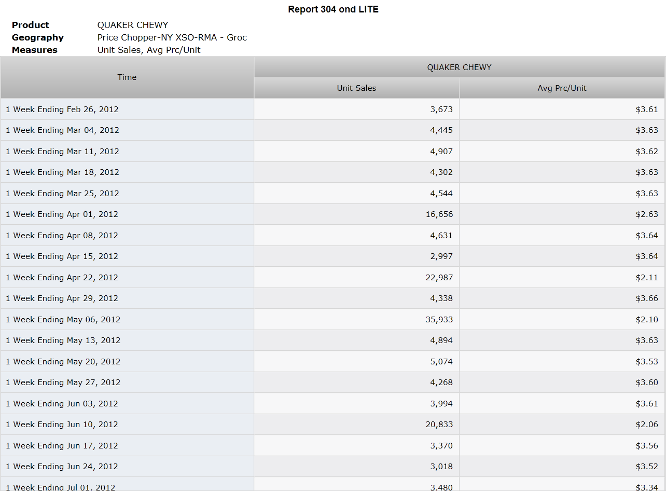Click unit sales value 4,544
The width and height of the screenshot is (666, 491).
[441, 193]
